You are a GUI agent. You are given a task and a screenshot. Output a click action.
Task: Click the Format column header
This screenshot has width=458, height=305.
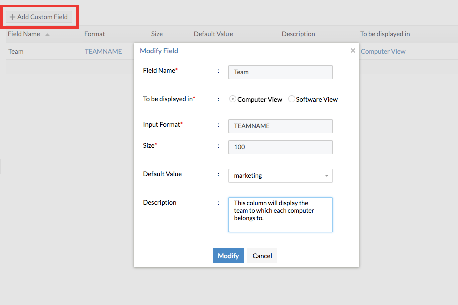(x=95, y=34)
